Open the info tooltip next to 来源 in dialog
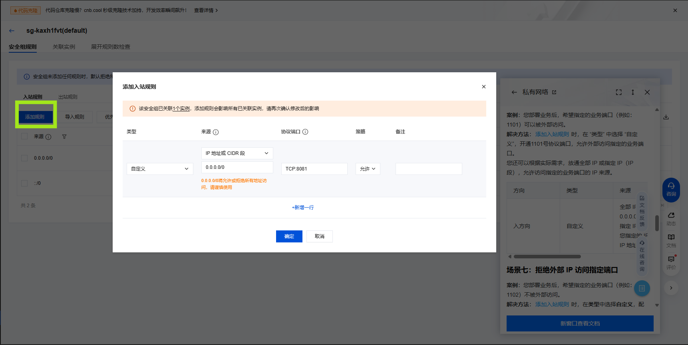Screen dimensions: 688x345 click(216, 132)
